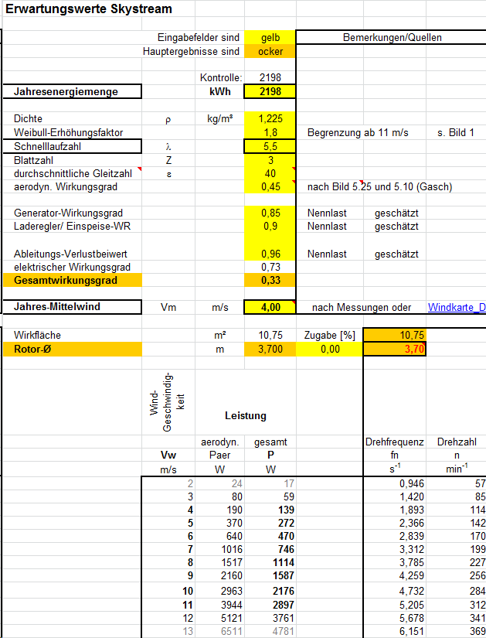Image resolution: width=486 pixels, height=638 pixels.
Task: Click the red Rotor-Ø value 3,70
Action: click(394, 350)
